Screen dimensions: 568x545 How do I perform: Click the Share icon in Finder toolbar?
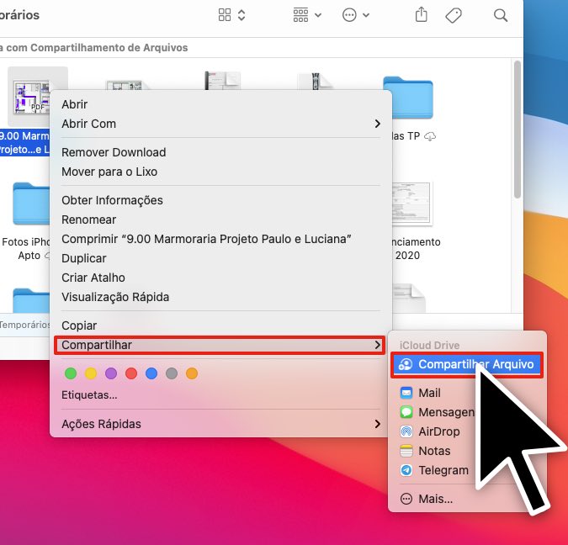pyautogui.click(x=422, y=15)
